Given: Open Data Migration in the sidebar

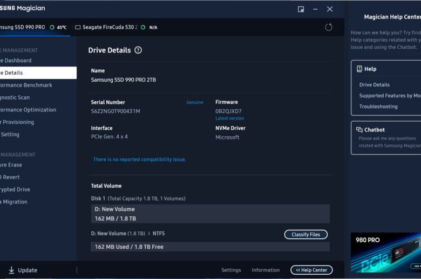Looking at the screenshot, I should click(38, 202).
